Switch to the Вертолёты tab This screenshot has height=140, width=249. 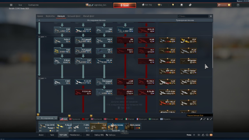50,16
